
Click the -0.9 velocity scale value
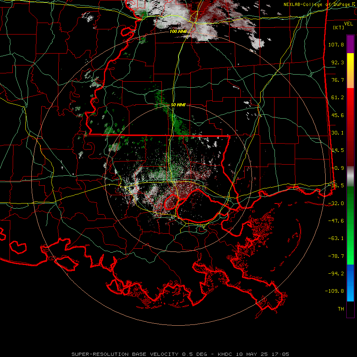(338, 168)
